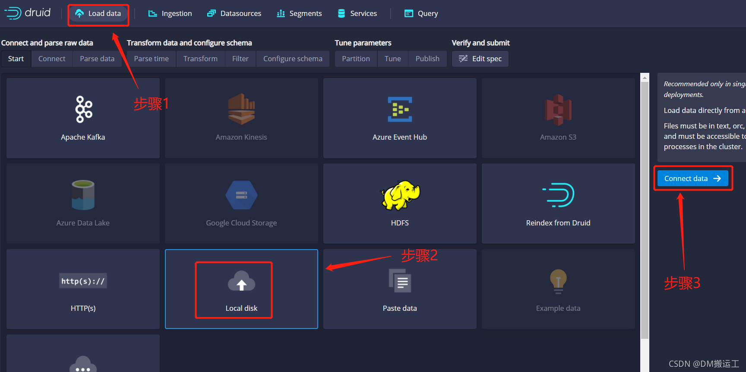Image resolution: width=746 pixels, height=372 pixels.
Task: Go to the Datasources view
Action: pyautogui.click(x=234, y=13)
